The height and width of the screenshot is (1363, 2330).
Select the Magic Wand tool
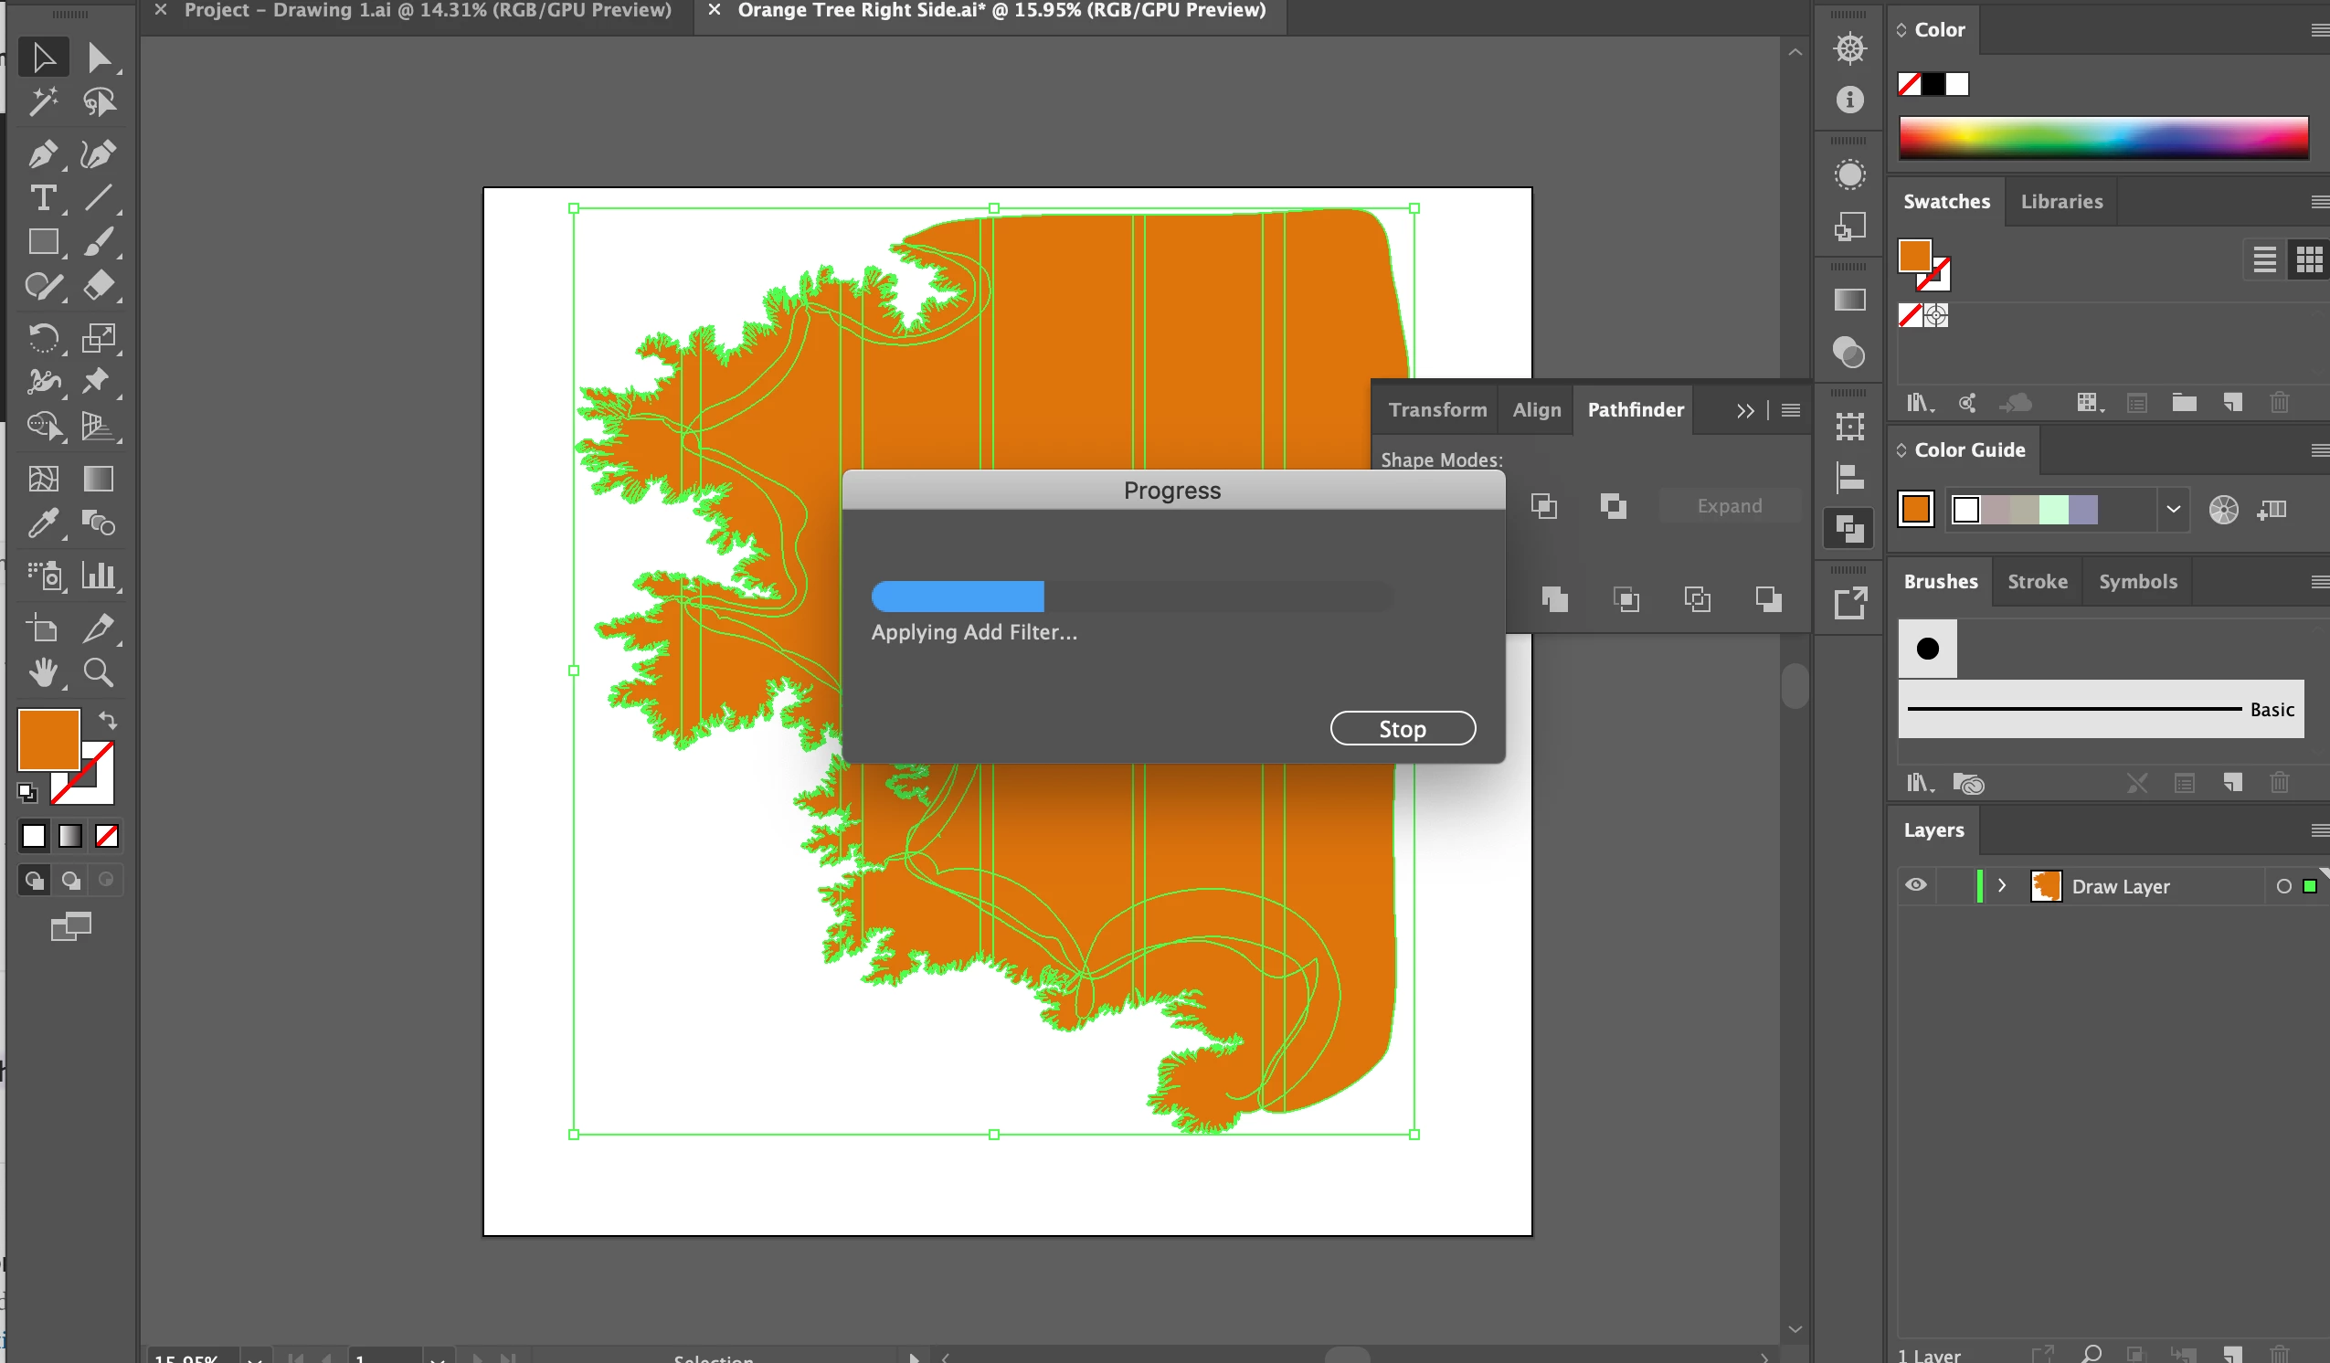[x=42, y=101]
